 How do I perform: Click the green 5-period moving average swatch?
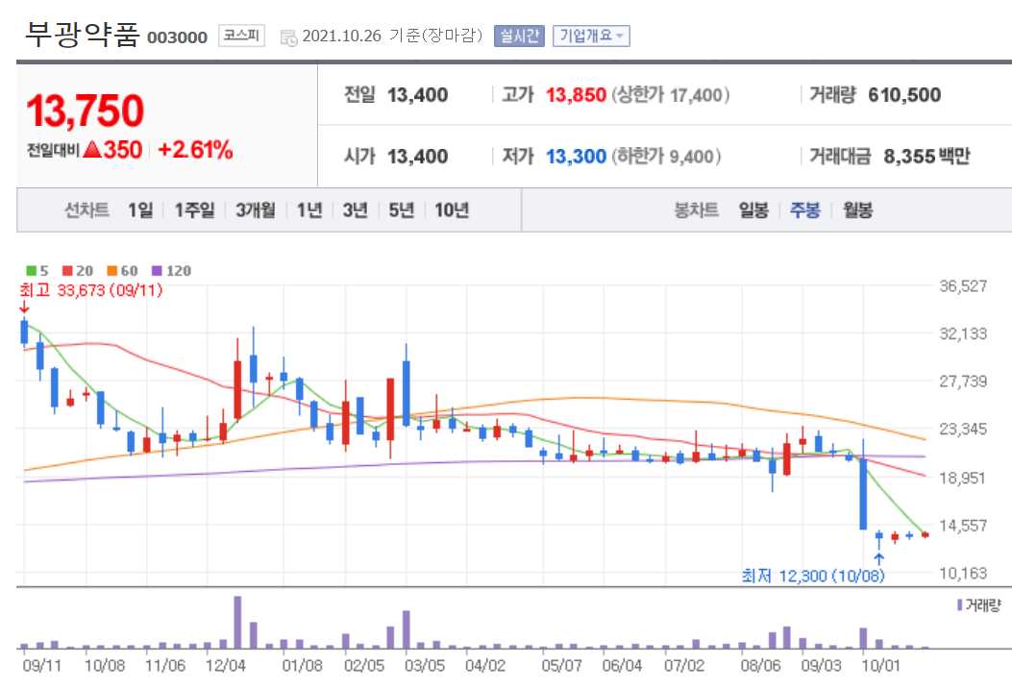click(31, 271)
